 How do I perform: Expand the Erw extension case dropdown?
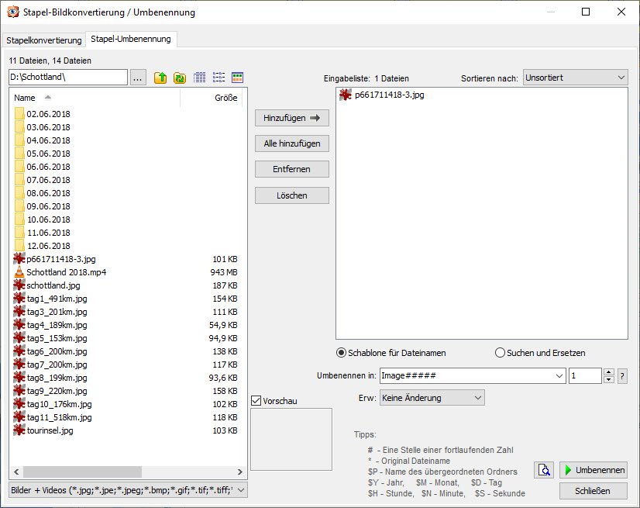coord(431,398)
